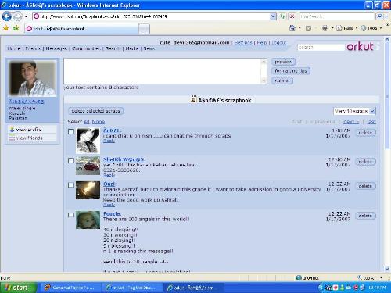Select the orkut scrapbook browser tab
The height and width of the screenshot is (293, 391).
click(81, 29)
